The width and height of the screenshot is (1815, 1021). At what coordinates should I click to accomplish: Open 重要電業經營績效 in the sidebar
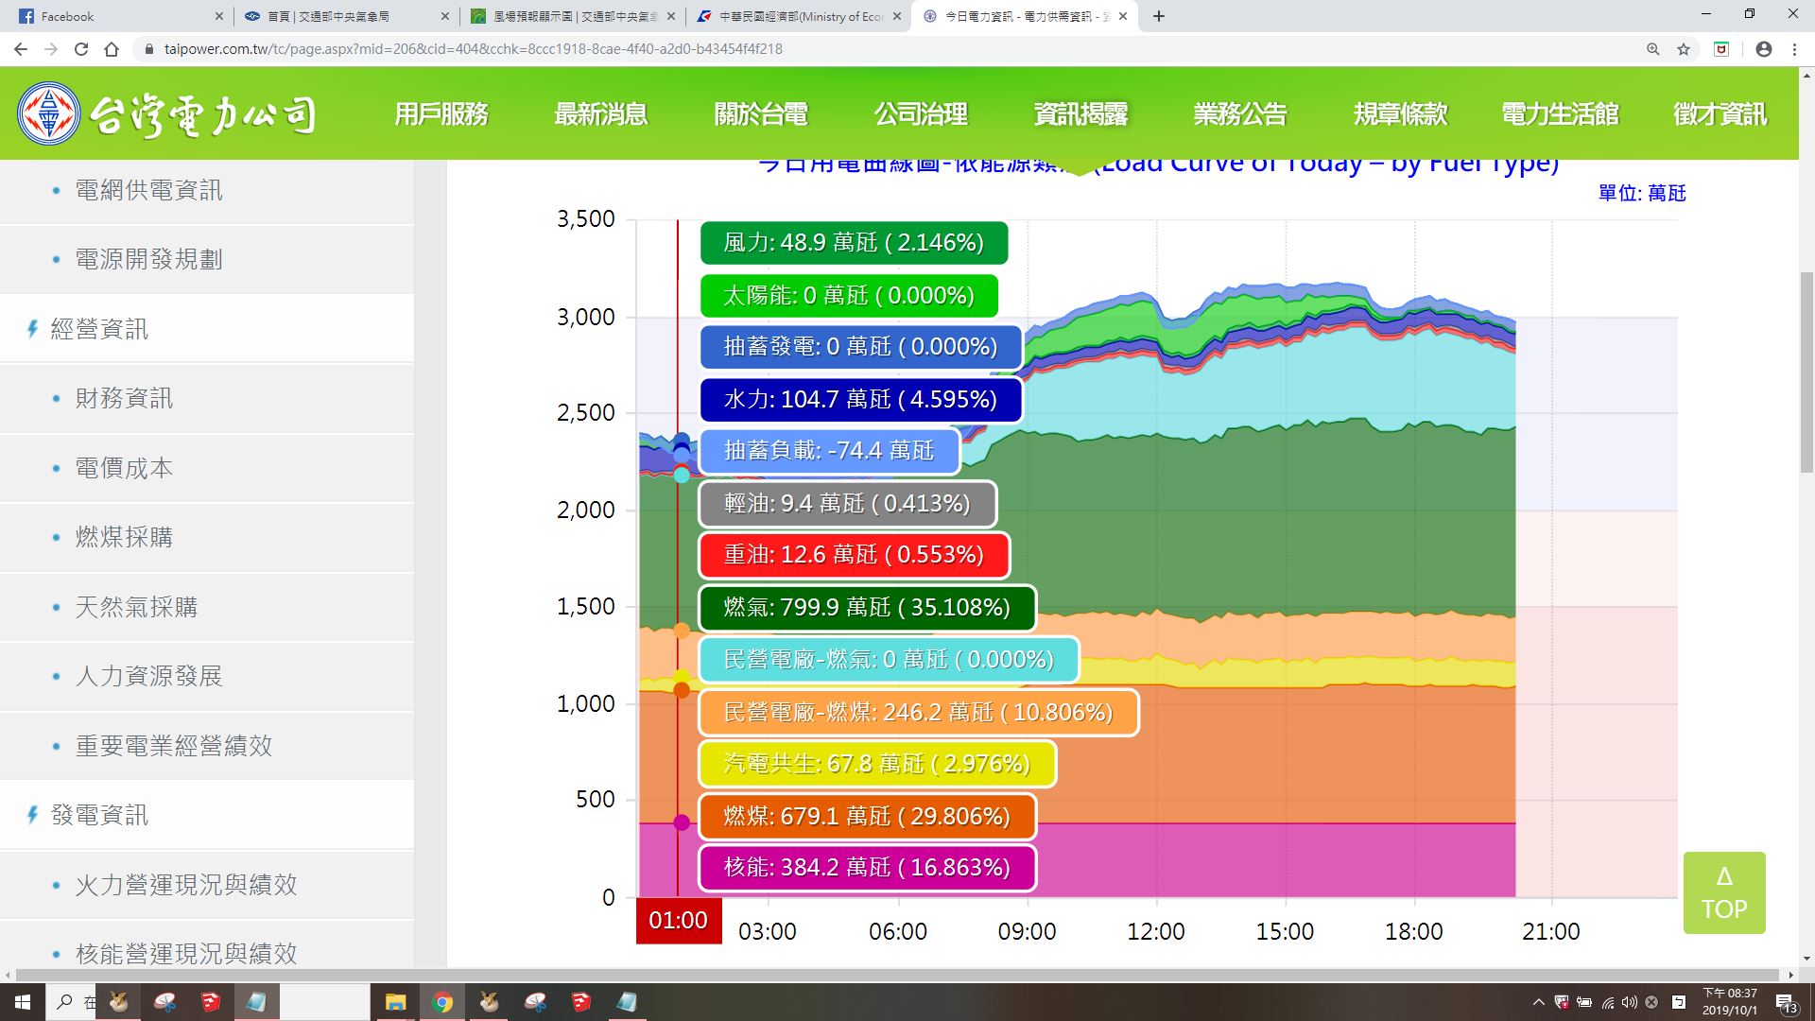(x=207, y=746)
